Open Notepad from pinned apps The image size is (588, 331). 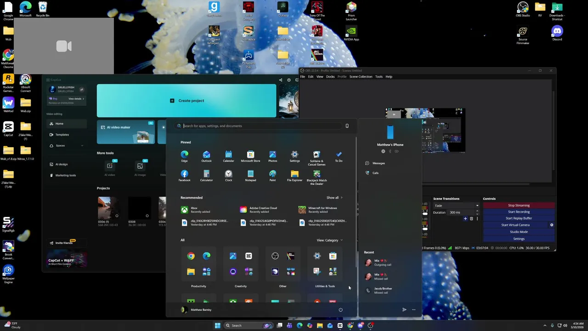(250, 176)
